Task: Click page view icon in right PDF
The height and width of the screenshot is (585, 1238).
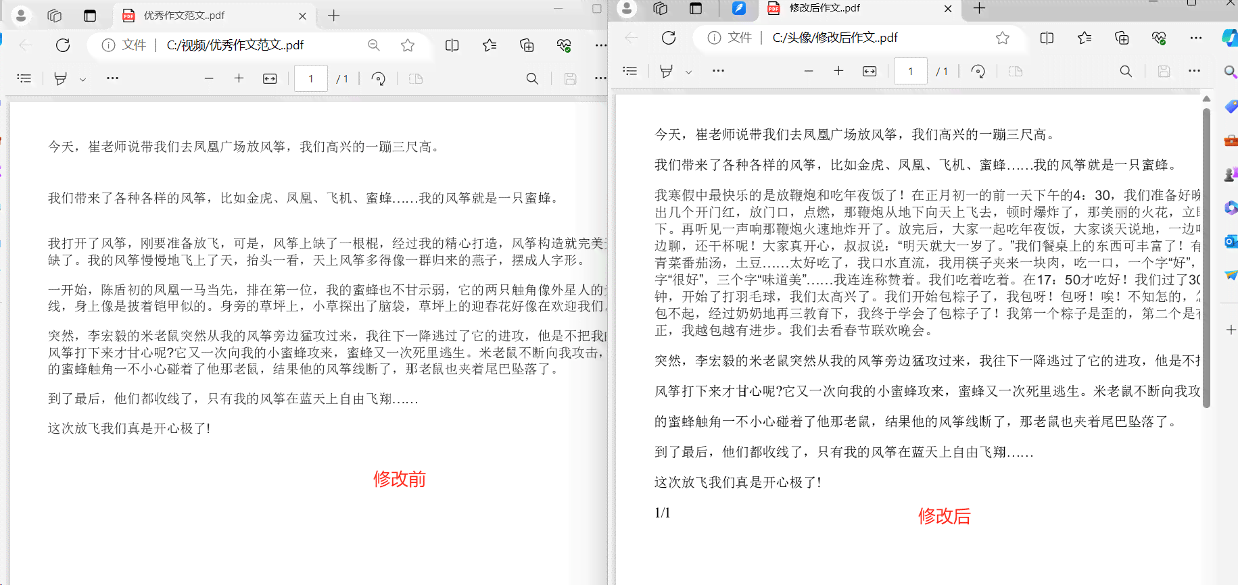Action: [x=1016, y=71]
